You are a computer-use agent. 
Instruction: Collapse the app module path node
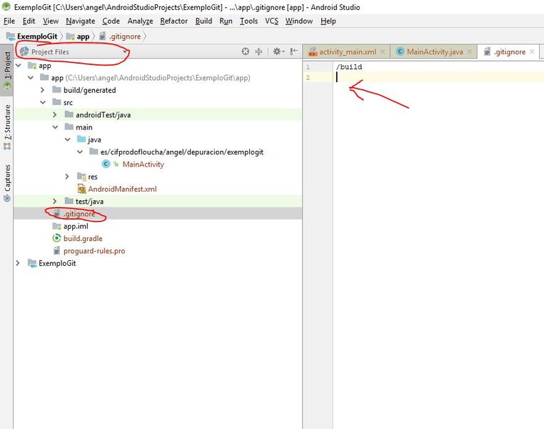pyautogui.click(x=31, y=77)
